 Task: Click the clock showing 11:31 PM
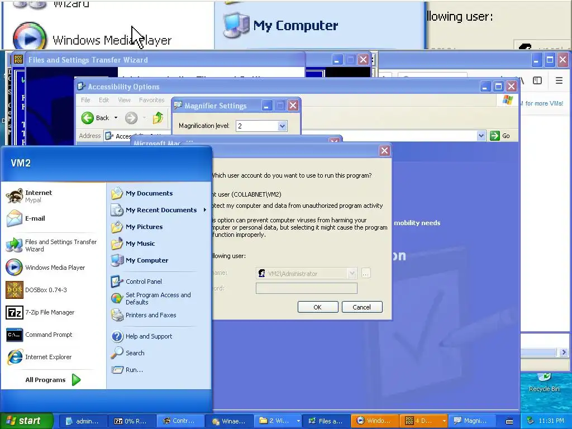coord(551,421)
